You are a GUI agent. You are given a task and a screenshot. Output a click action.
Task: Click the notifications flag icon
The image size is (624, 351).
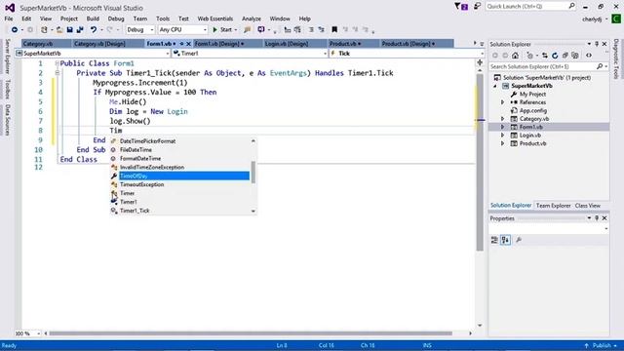[x=461, y=7]
